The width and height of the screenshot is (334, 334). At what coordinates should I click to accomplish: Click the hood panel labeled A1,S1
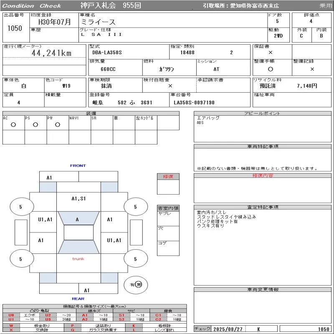click(x=78, y=199)
